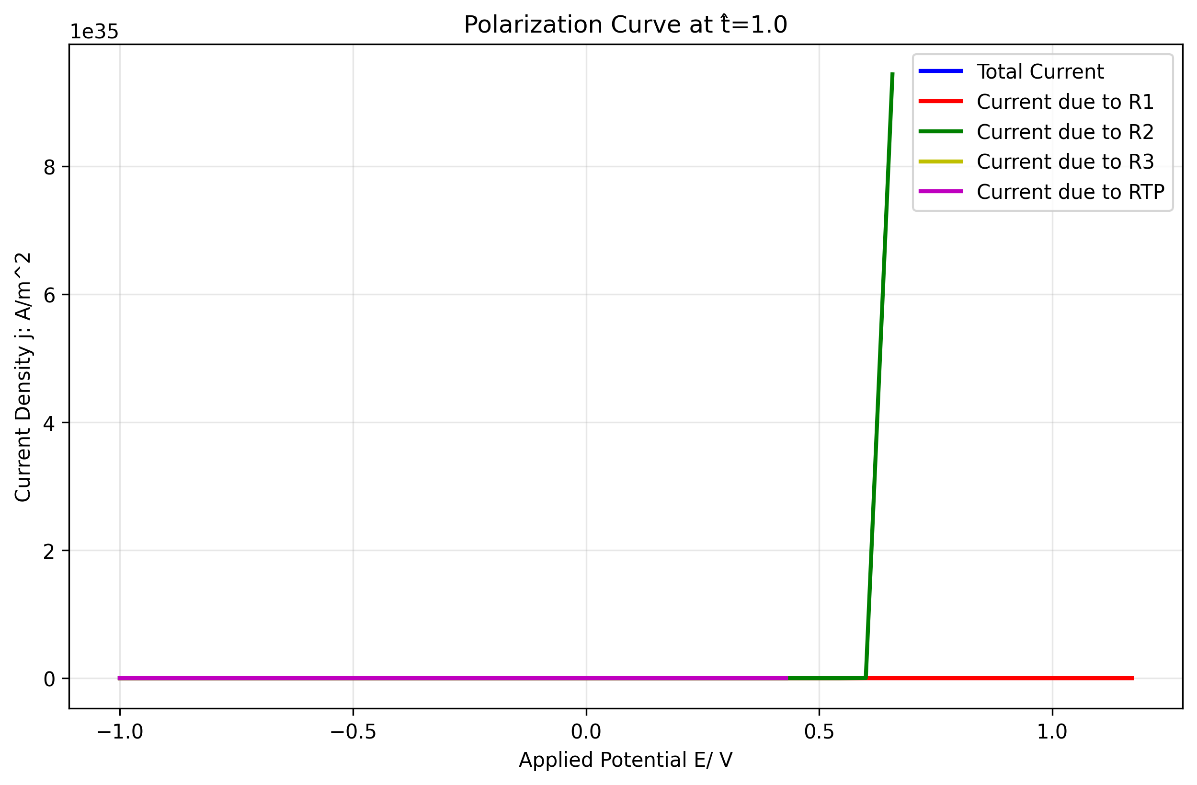Click the 'Current due to RTP' legend label
The image size is (1197, 785).
click(x=1070, y=192)
